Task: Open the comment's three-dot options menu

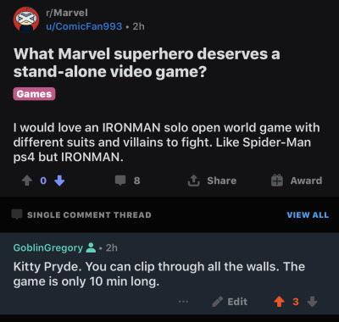Action: tap(183, 302)
